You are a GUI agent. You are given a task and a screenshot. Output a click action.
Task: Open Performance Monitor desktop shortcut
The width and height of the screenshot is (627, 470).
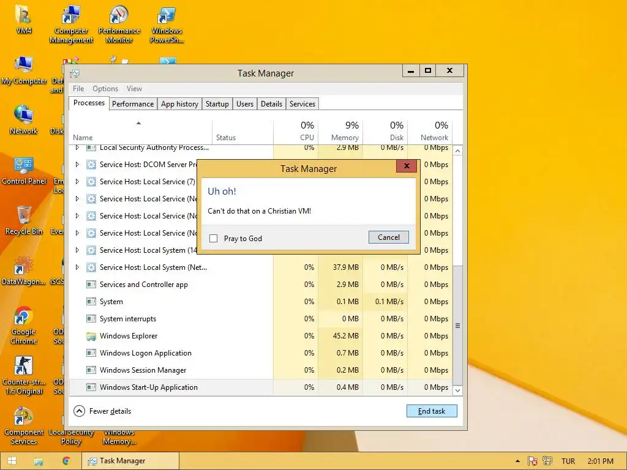click(119, 24)
